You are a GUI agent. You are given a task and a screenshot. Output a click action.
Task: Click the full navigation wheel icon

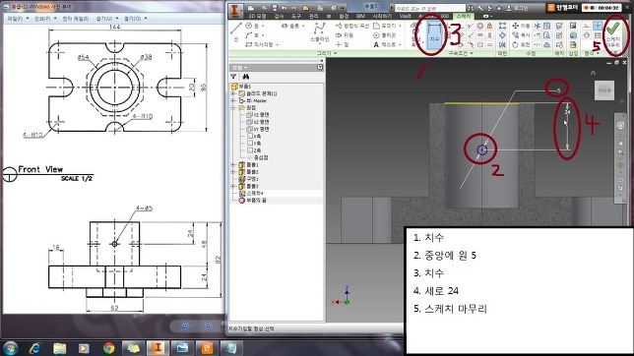pos(620,126)
